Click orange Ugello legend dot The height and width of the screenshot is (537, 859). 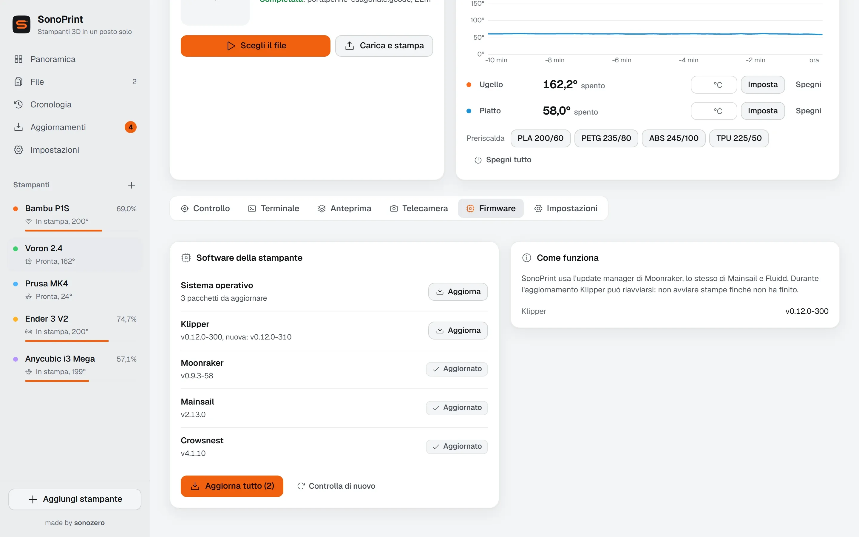click(469, 84)
